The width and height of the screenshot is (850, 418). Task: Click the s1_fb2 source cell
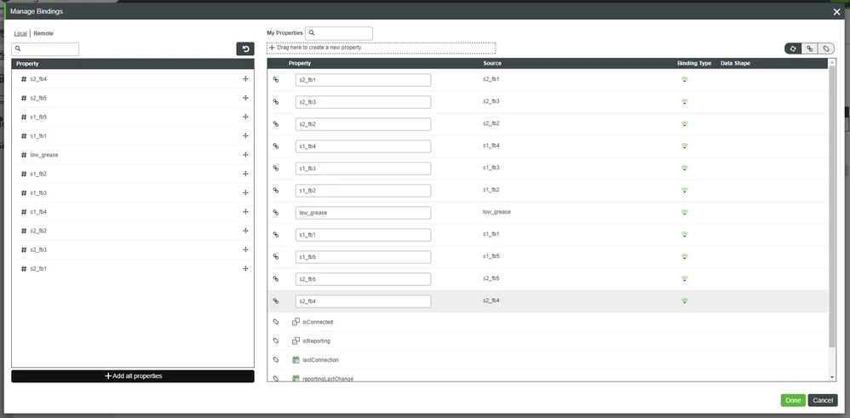pyautogui.click(x=491, y=190)
